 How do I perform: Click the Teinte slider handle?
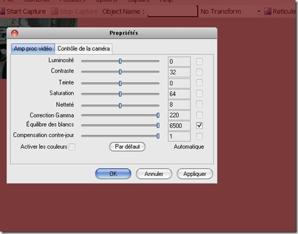120,83
